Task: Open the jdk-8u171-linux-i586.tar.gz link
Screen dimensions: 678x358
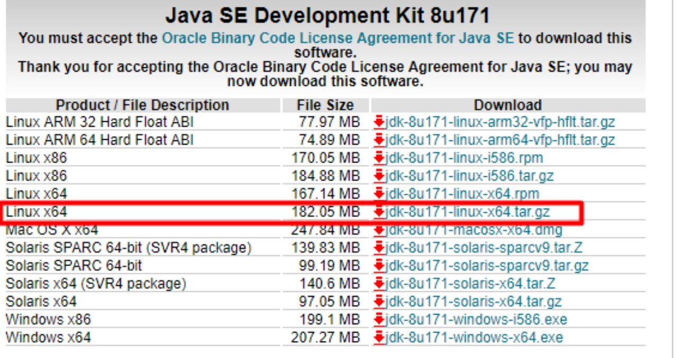Action: tap(469, 176)
